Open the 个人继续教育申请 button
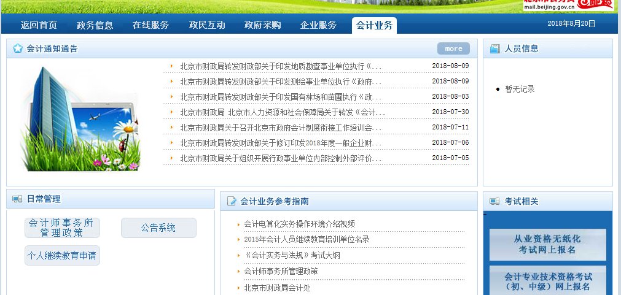 click(62, 256)
